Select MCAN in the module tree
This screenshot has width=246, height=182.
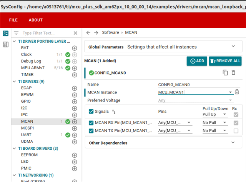[x=27, y=122]
